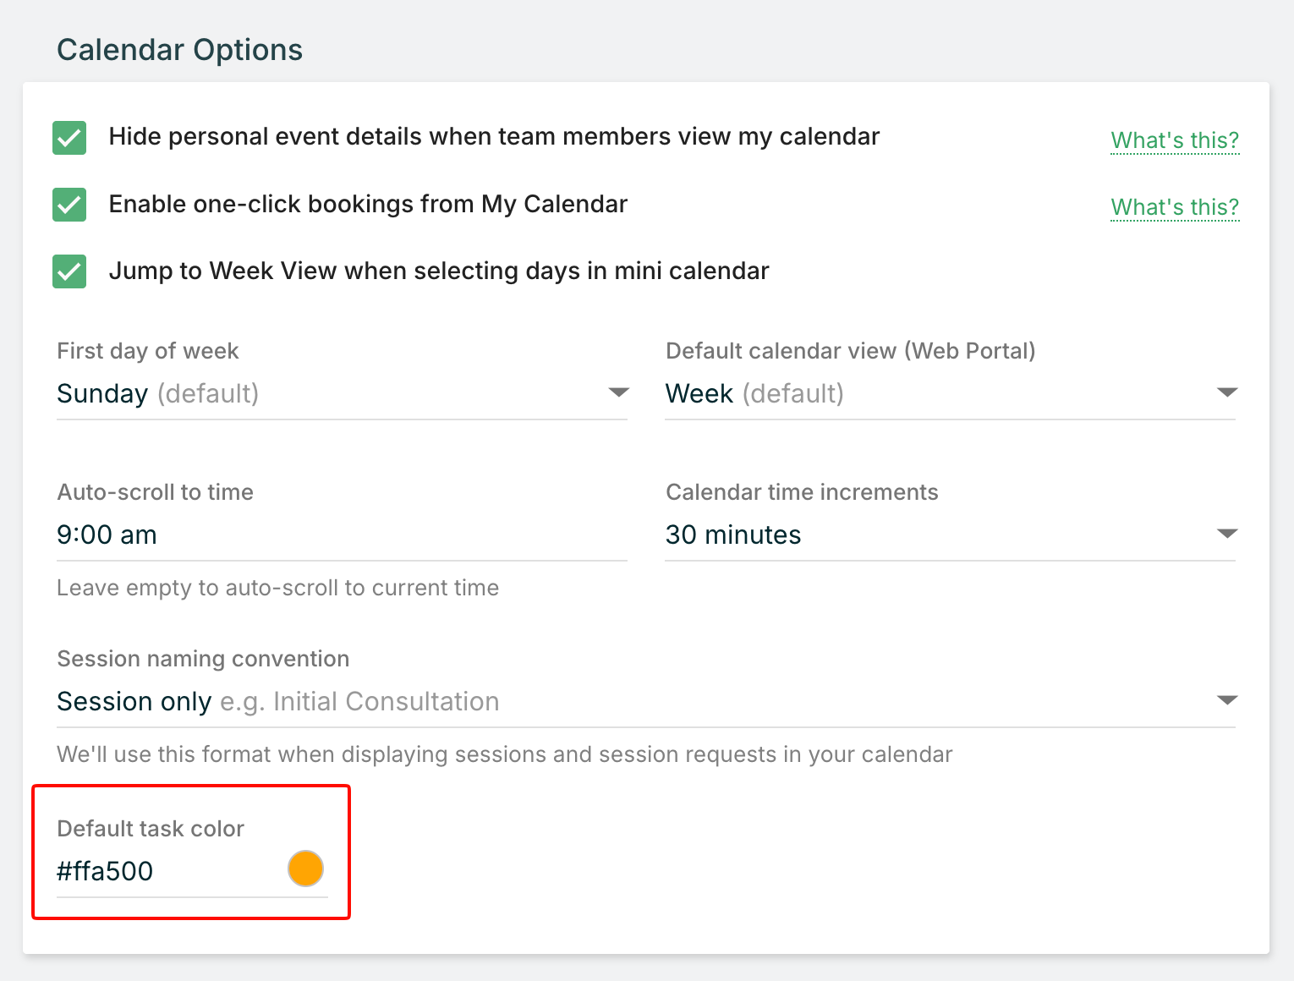The height and width of the screenshot is (981, 1294).
Task: Click arrow icon beside Week (default)
Action: (x=1227, y=392)
